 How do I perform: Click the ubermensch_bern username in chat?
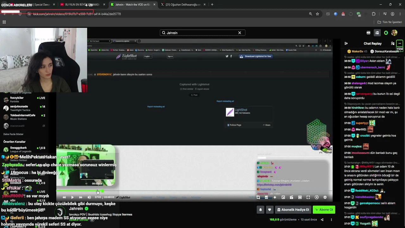click(372, 67)
